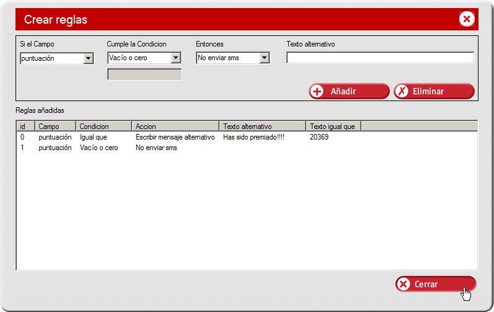Select the Accion column header
This screenshot has height=312, width=494.
[x=175, y=127]
